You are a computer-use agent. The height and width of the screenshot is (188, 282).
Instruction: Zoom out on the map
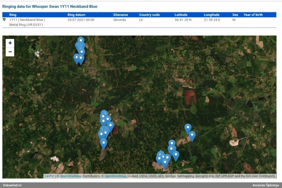coord(10,52)
